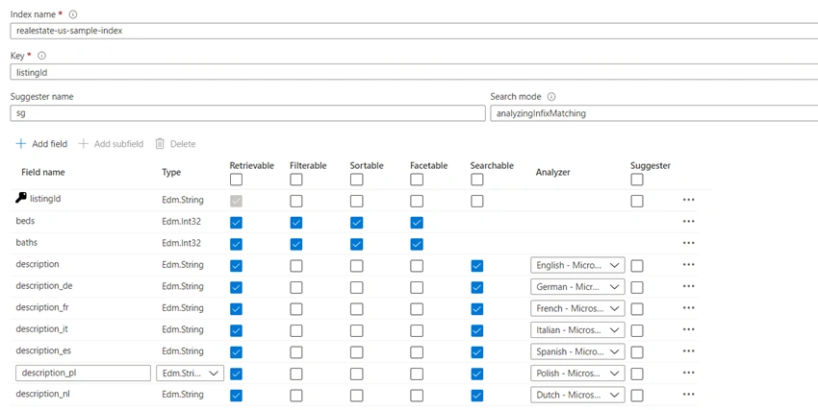Image resolution: width=818 pixels, height=410 pixels.
Task: Select the baths field row name
Action: click(x=27, y=243)
